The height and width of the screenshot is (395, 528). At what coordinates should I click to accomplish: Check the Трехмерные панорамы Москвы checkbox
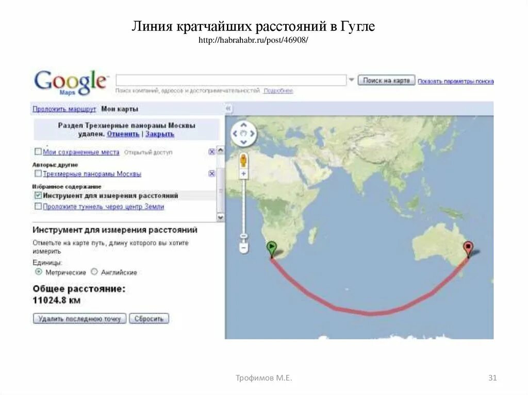(38, 173)
